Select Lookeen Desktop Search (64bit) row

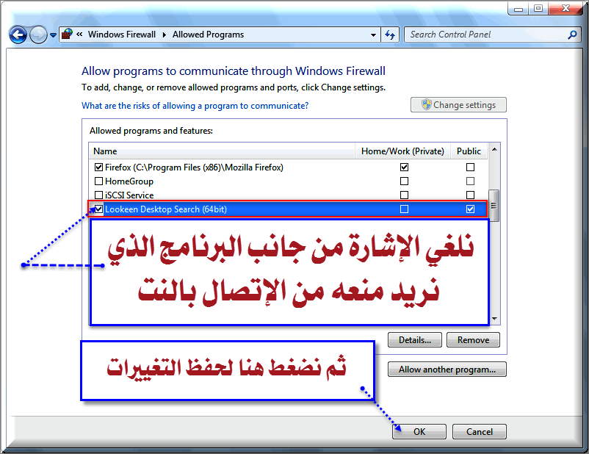click(x=288, y=209)
